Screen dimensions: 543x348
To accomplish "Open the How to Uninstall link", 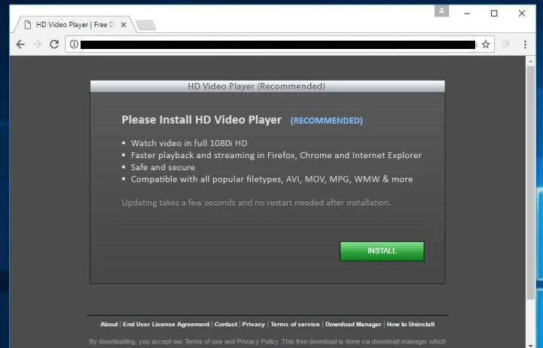I will tap(410, 325).
